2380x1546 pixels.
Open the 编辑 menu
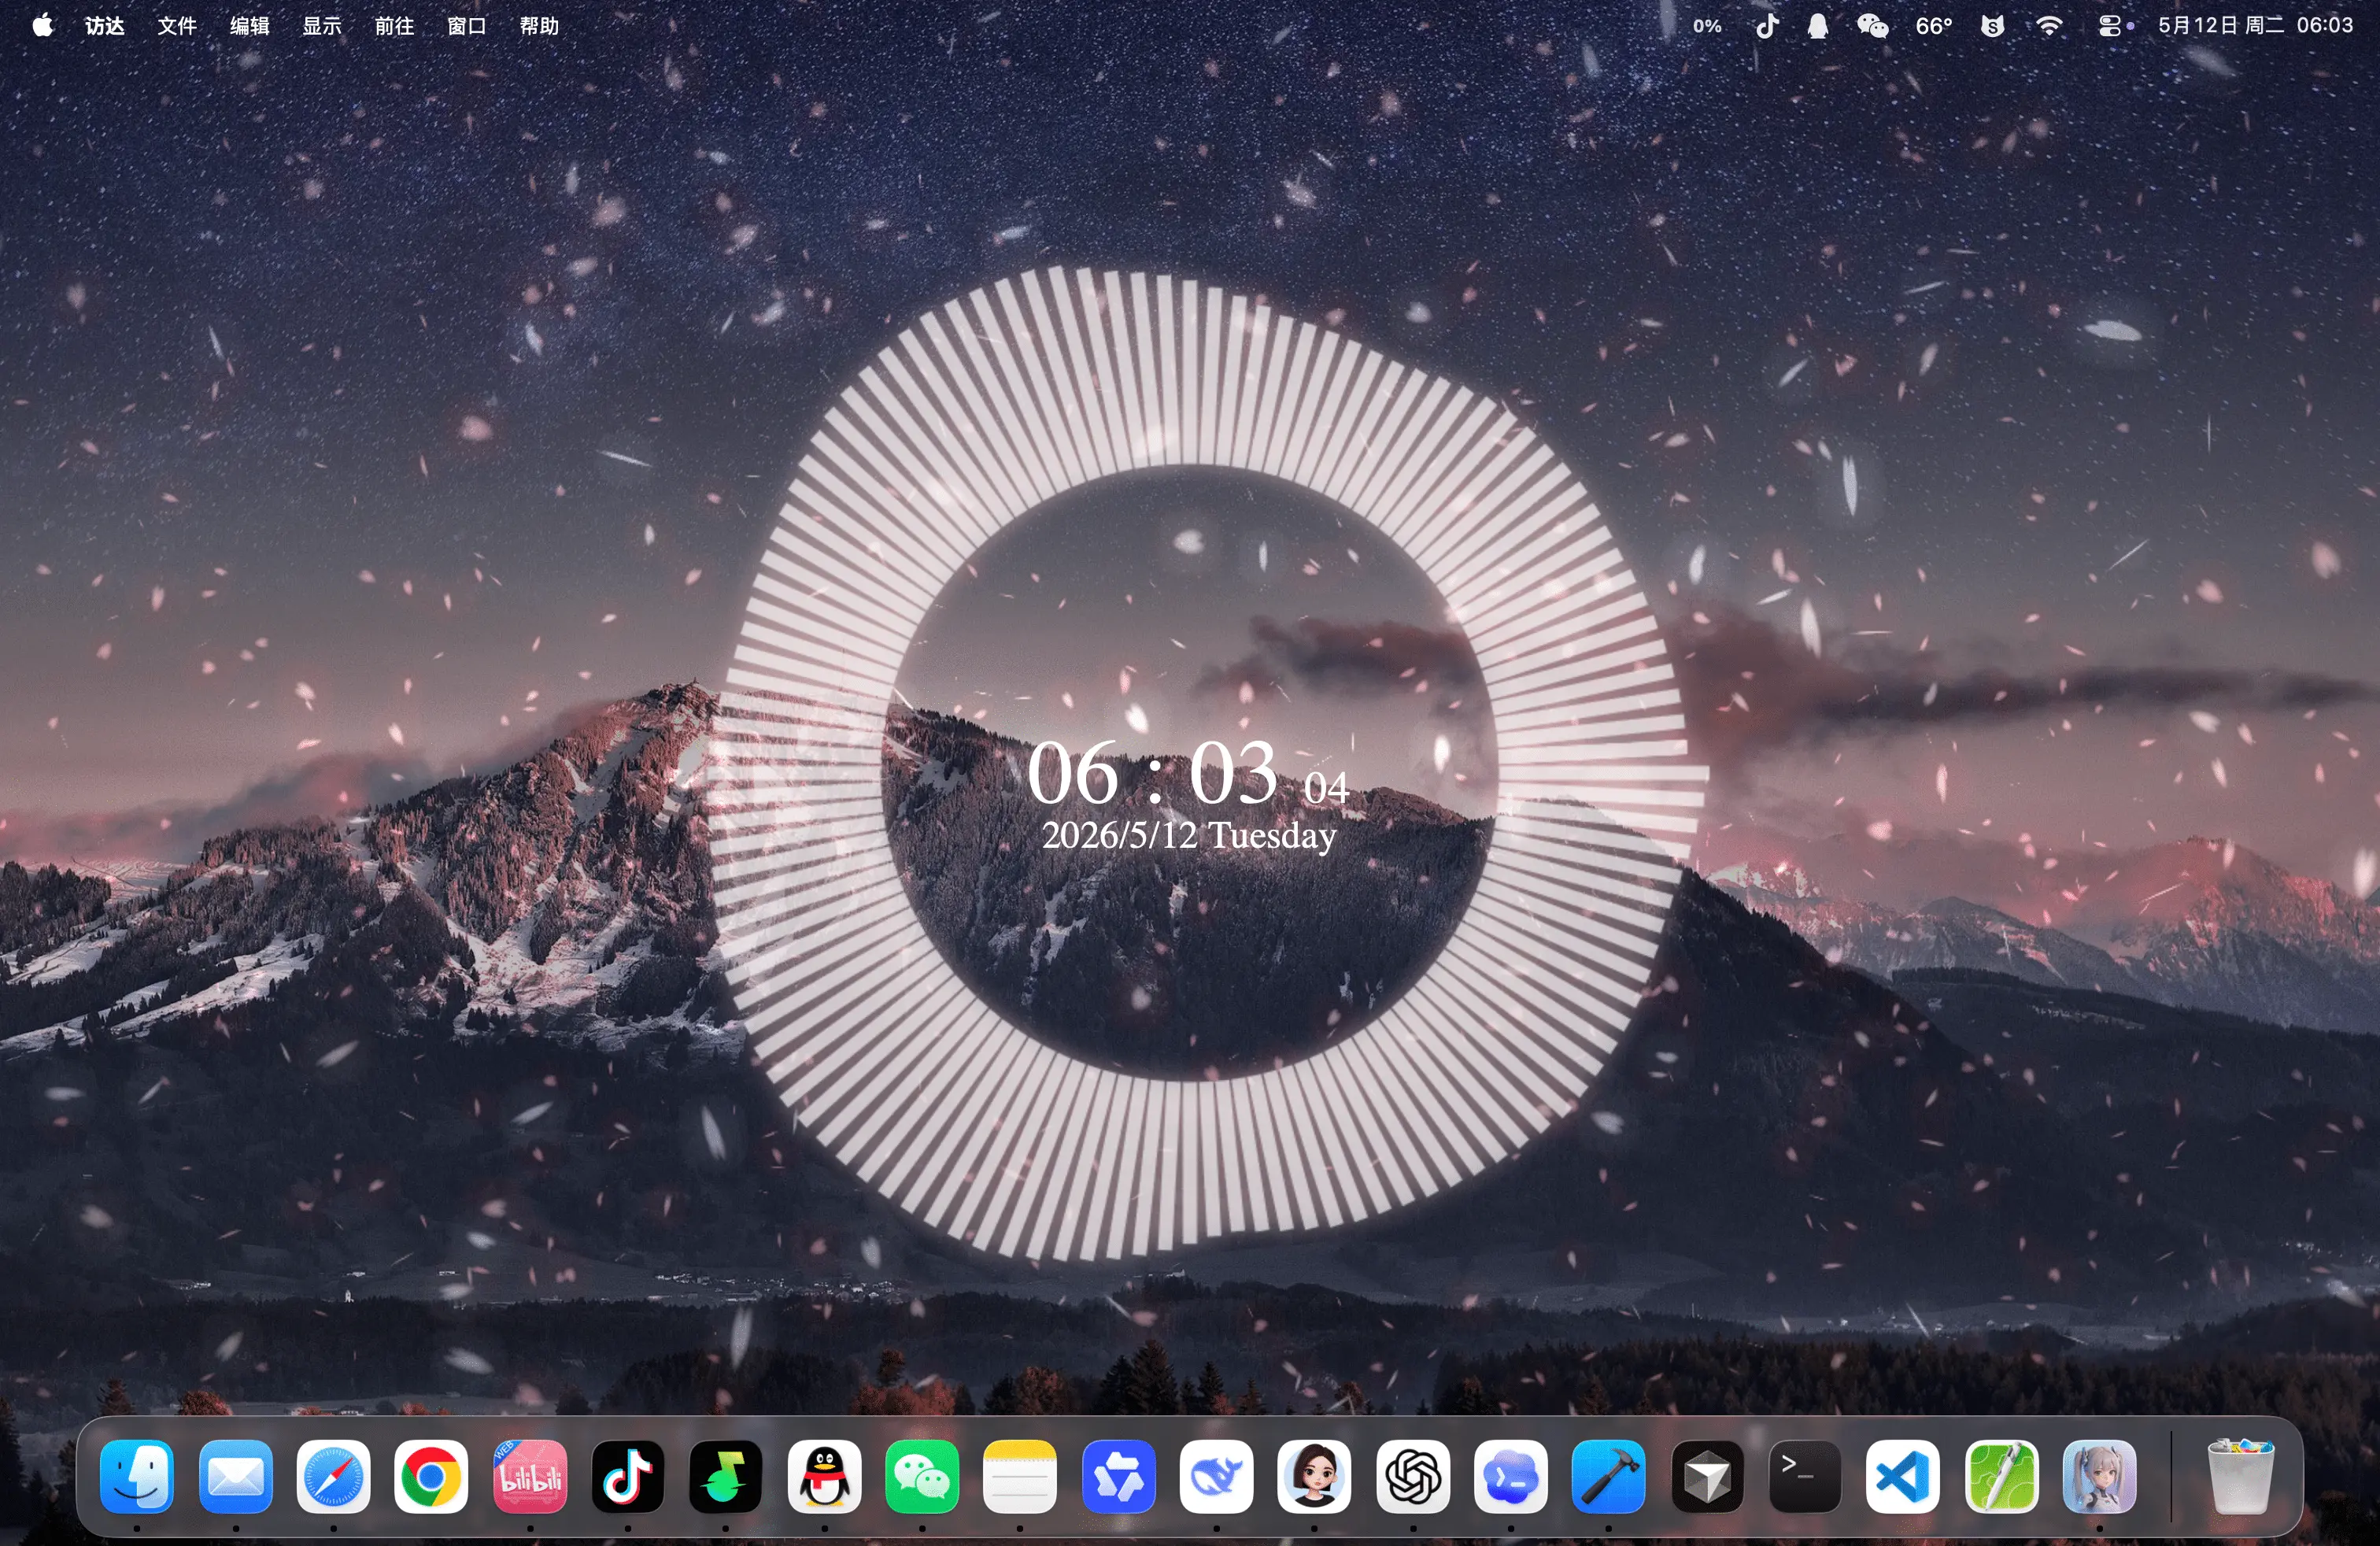coord(250,26)
